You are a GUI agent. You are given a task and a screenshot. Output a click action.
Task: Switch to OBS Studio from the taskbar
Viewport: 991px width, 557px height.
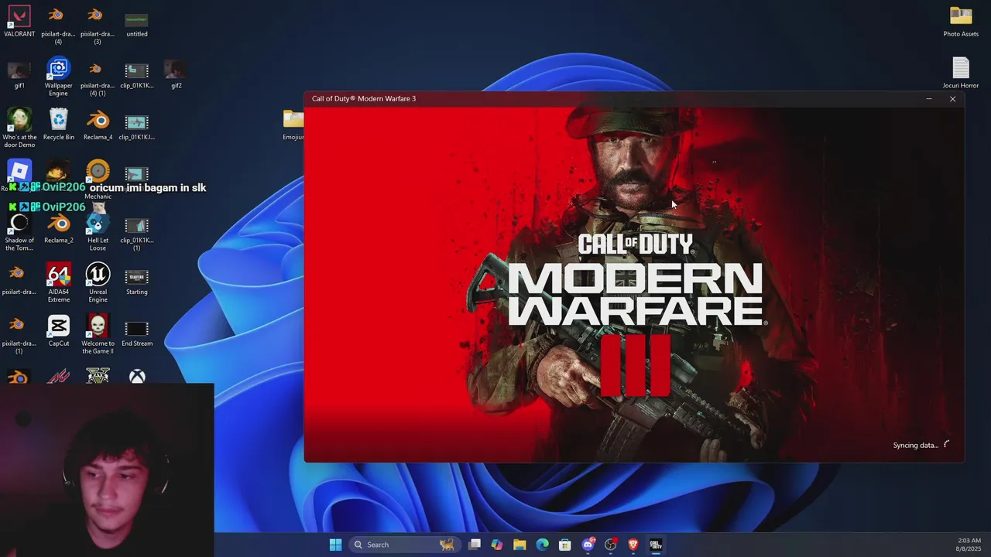tap(610, 545)
